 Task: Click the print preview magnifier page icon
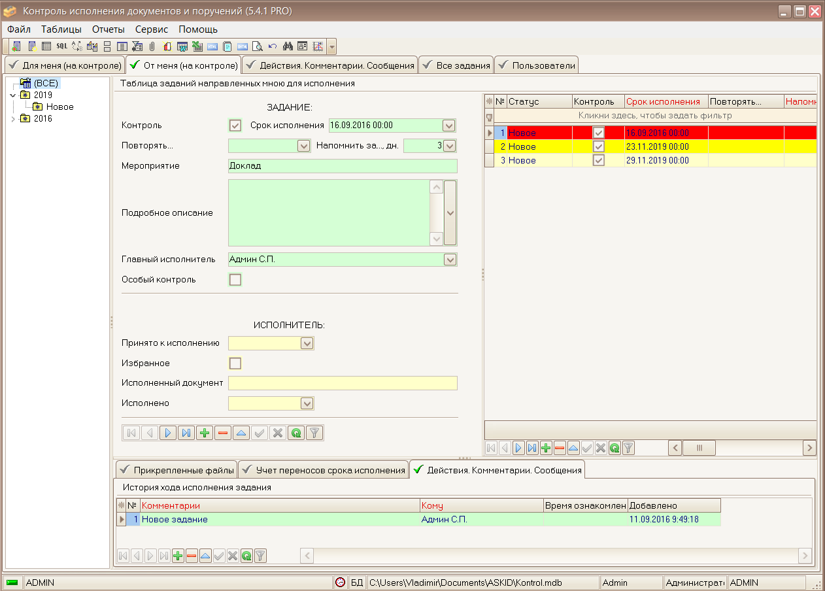(x=258, y=46)
